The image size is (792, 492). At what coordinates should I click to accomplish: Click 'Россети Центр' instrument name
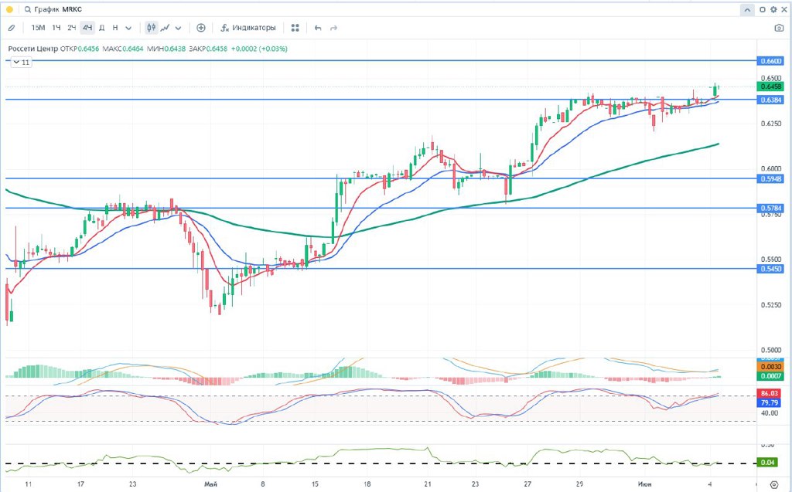pyautogui.click(x=32, y=49)
